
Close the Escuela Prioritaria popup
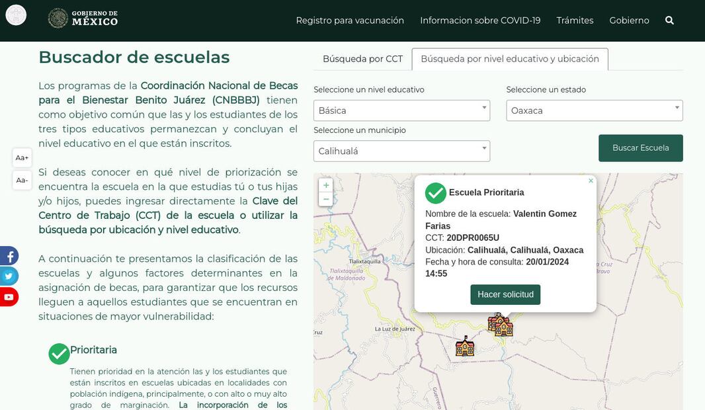pos(591,181)
